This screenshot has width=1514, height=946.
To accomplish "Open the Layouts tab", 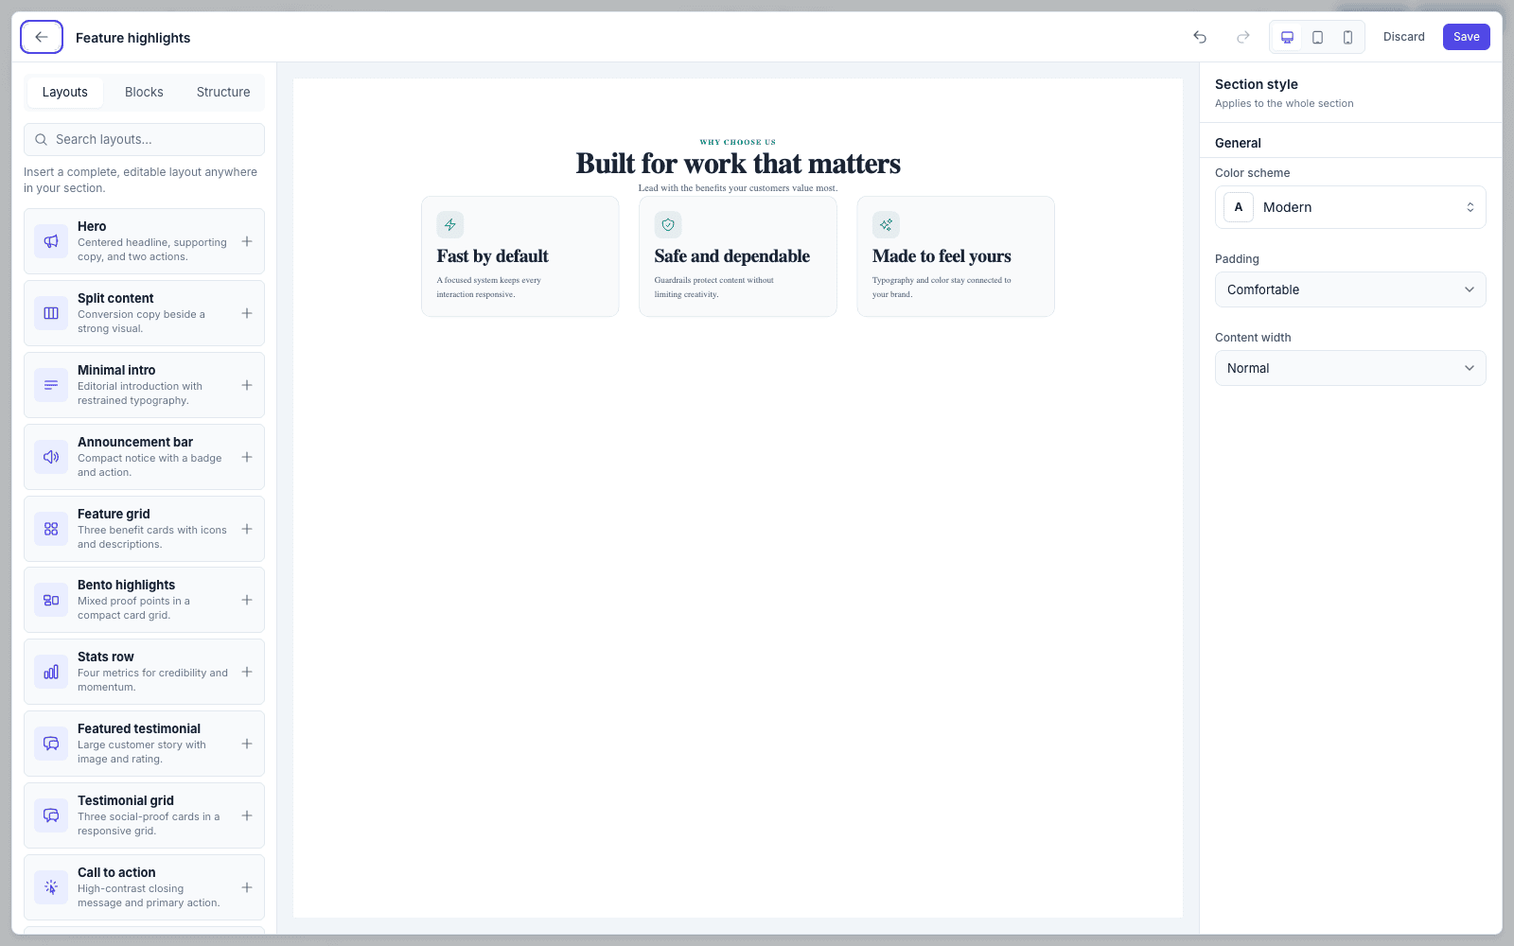I will [64, 92].
